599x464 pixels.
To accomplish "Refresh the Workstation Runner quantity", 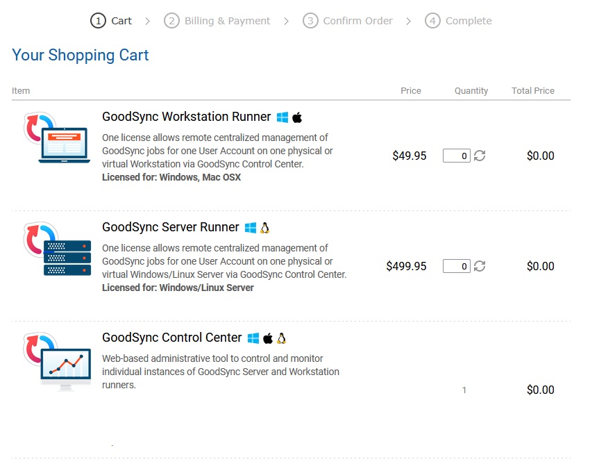I will pos(480,156).
